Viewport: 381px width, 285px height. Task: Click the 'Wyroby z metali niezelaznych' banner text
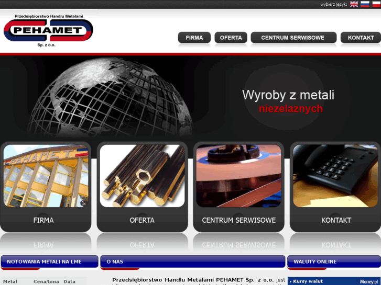point(288,101)
